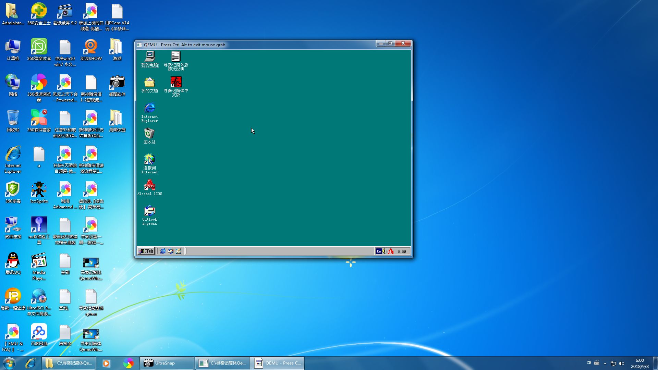Open 唐宽余 text file on desktop
This screenshot has height=370, width=658.
click(65, 335)
